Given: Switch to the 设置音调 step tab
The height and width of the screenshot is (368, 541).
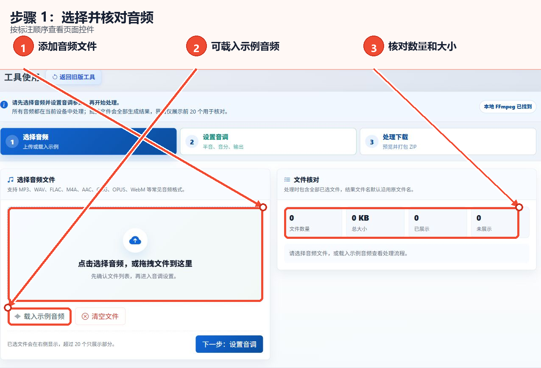Looking at the screenshot, I should [268, 141].
